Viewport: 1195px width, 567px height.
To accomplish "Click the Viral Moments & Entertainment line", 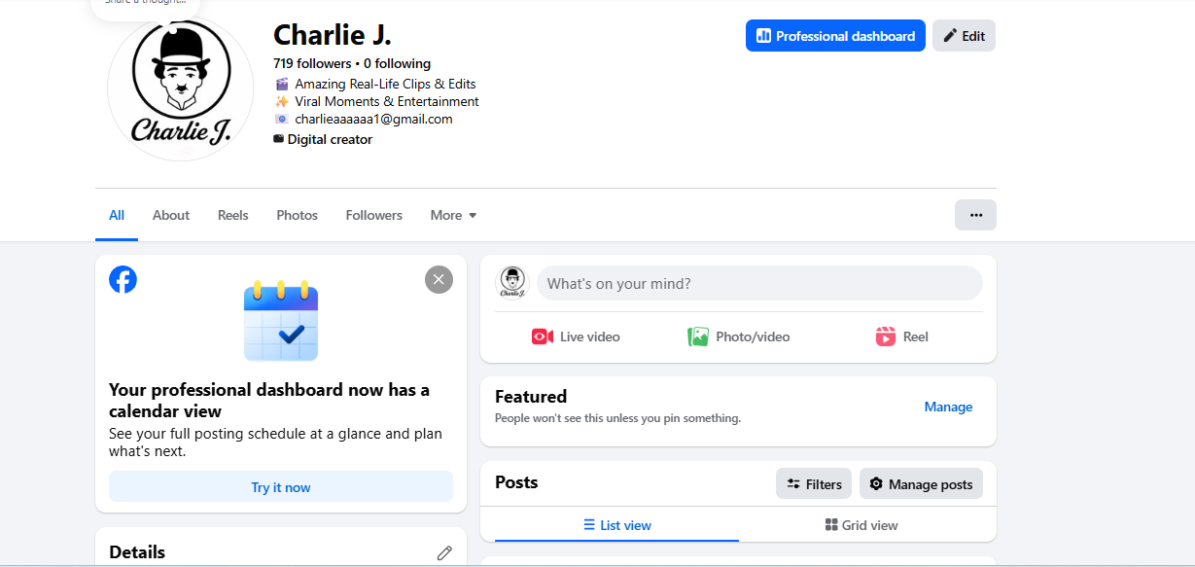I will [x=387, y=101].
